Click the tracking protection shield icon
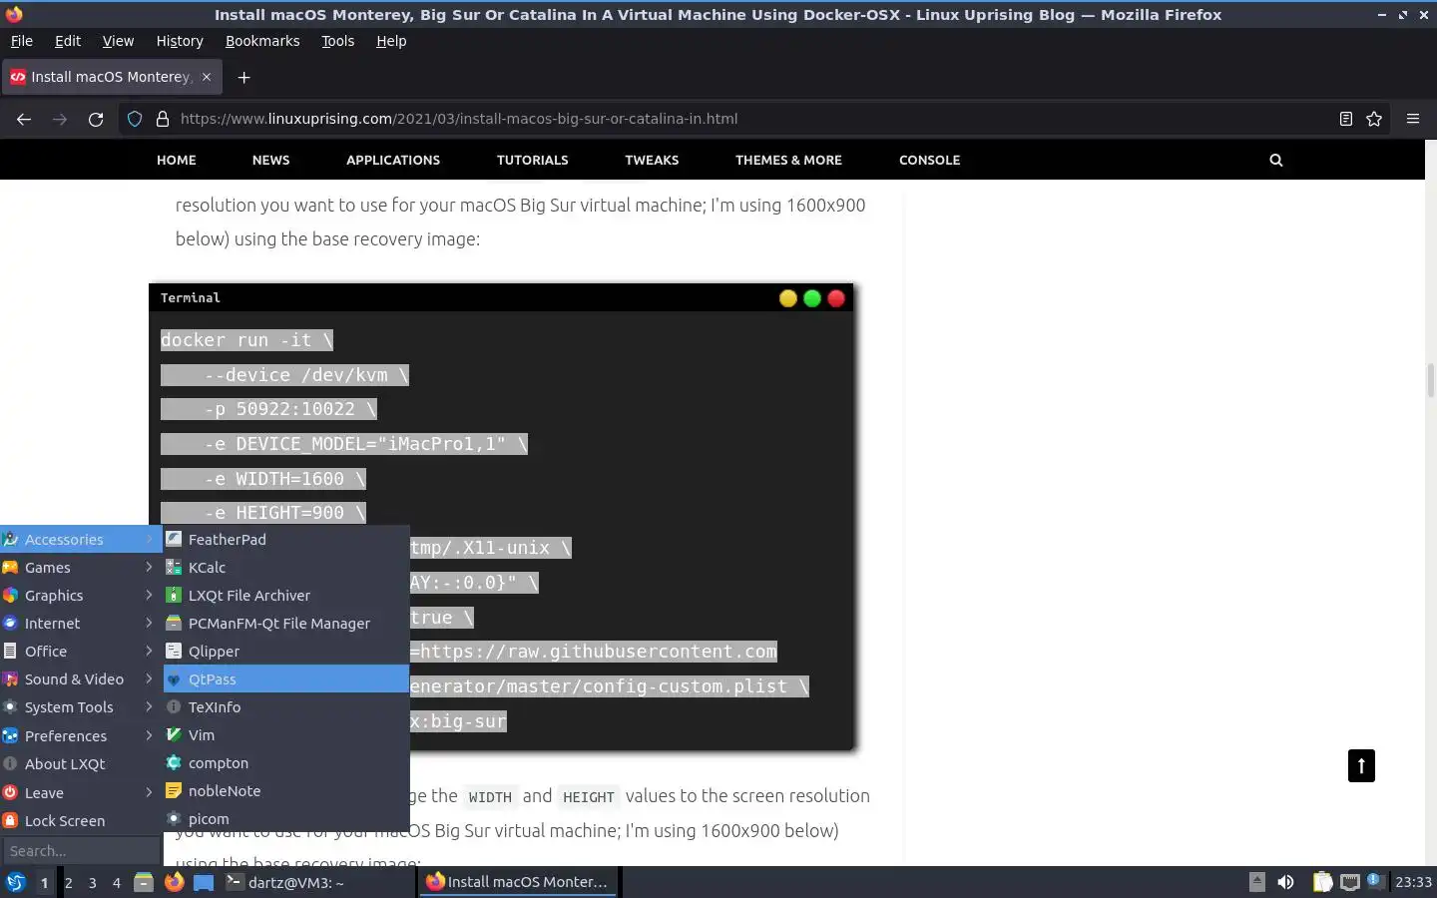Image resolution: width=1437 pixels, height=898 pixels. pos(135,119)
